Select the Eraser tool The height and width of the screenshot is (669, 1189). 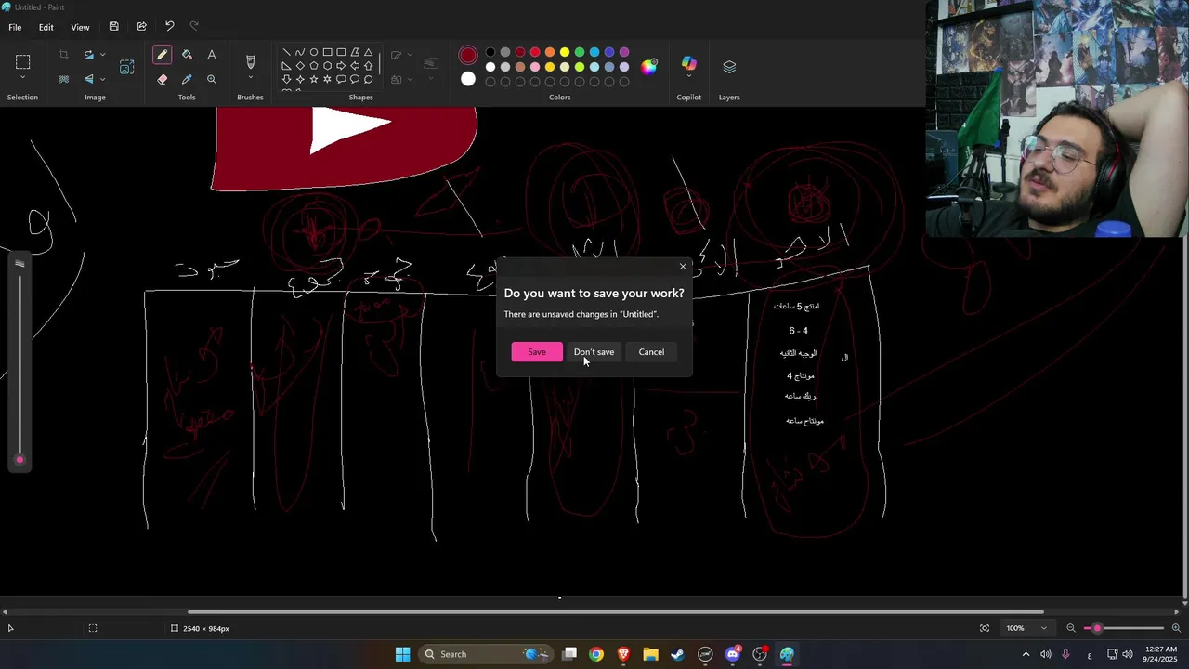162,79
